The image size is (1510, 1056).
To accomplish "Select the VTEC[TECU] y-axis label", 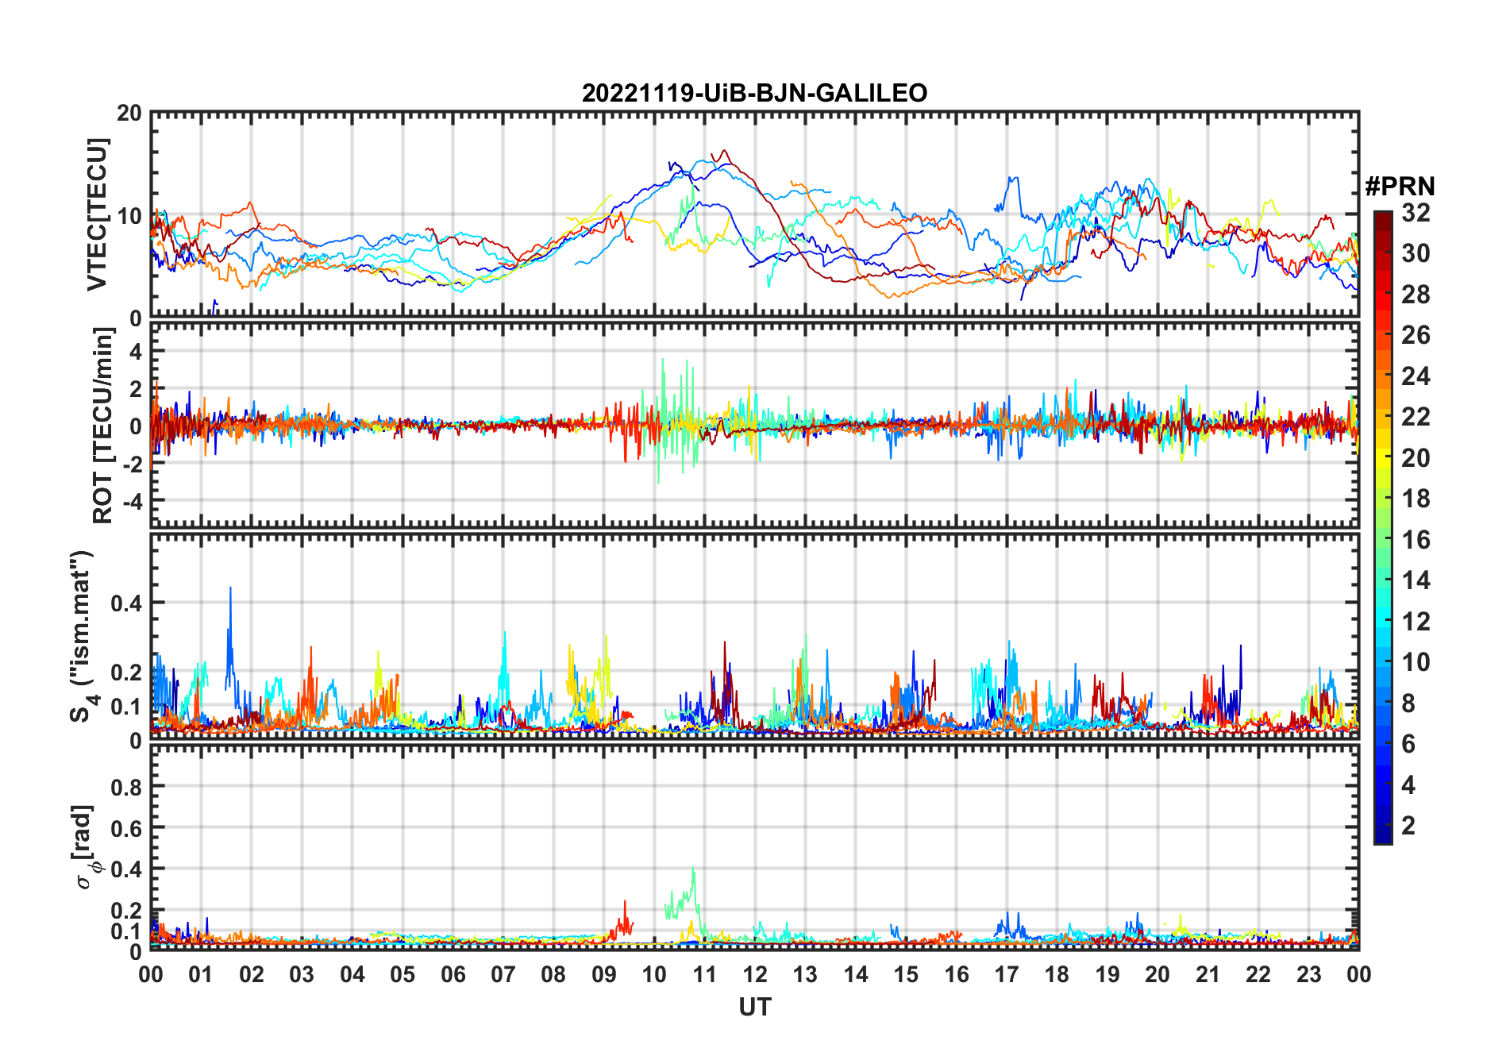I will pyautogui.click(x=97, y=215).
